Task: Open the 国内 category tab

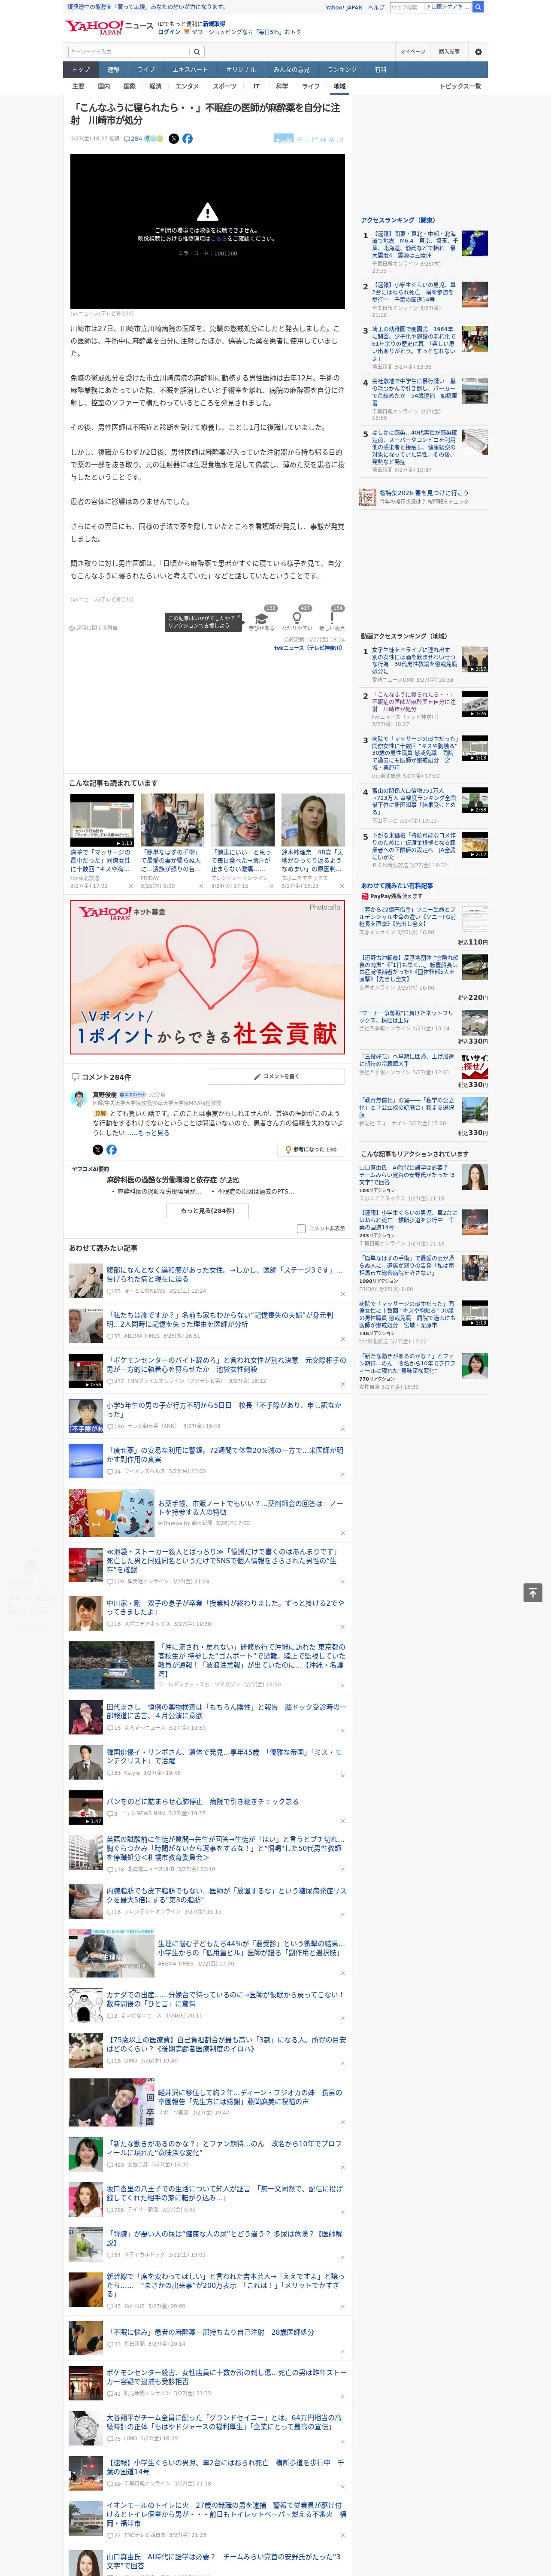Action: point(104,86)
